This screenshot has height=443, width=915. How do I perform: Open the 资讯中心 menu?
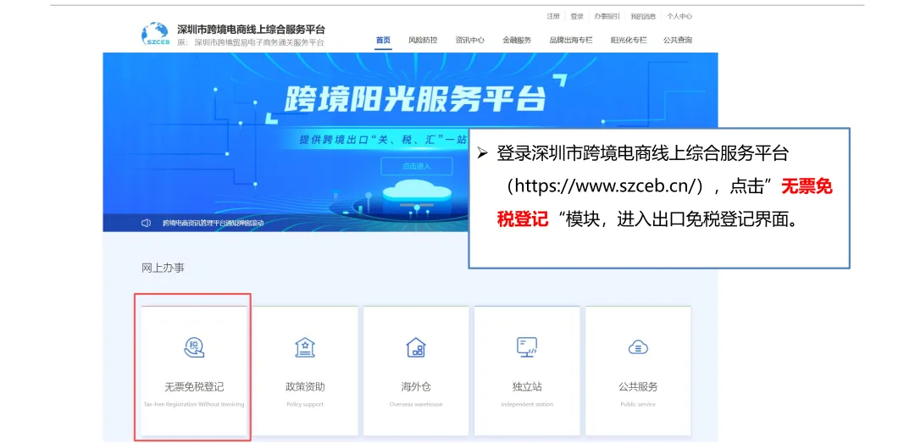point(469,41)
